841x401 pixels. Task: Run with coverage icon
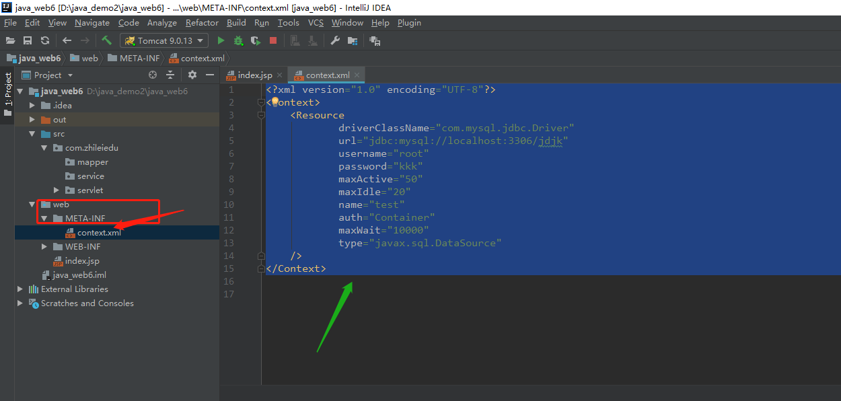click(x=256, y=40)
